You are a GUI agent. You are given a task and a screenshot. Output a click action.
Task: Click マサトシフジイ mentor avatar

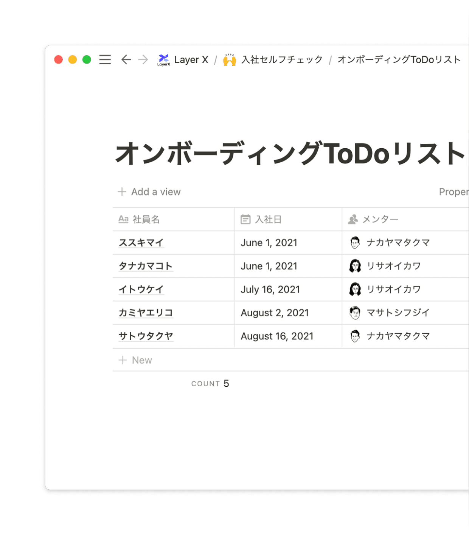point(355,313)
